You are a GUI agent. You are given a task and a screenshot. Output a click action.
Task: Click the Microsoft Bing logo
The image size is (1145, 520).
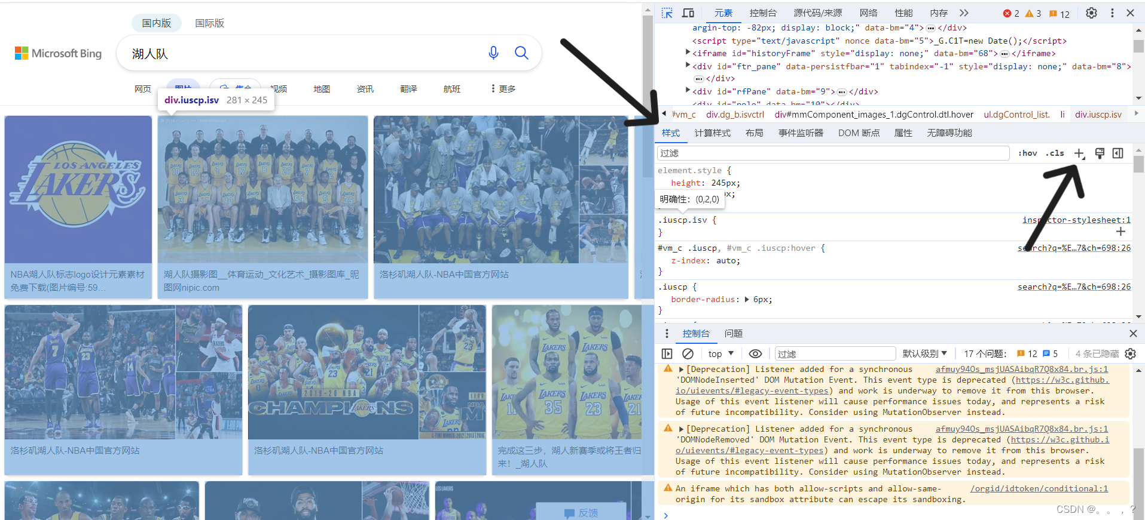(58, 54)
